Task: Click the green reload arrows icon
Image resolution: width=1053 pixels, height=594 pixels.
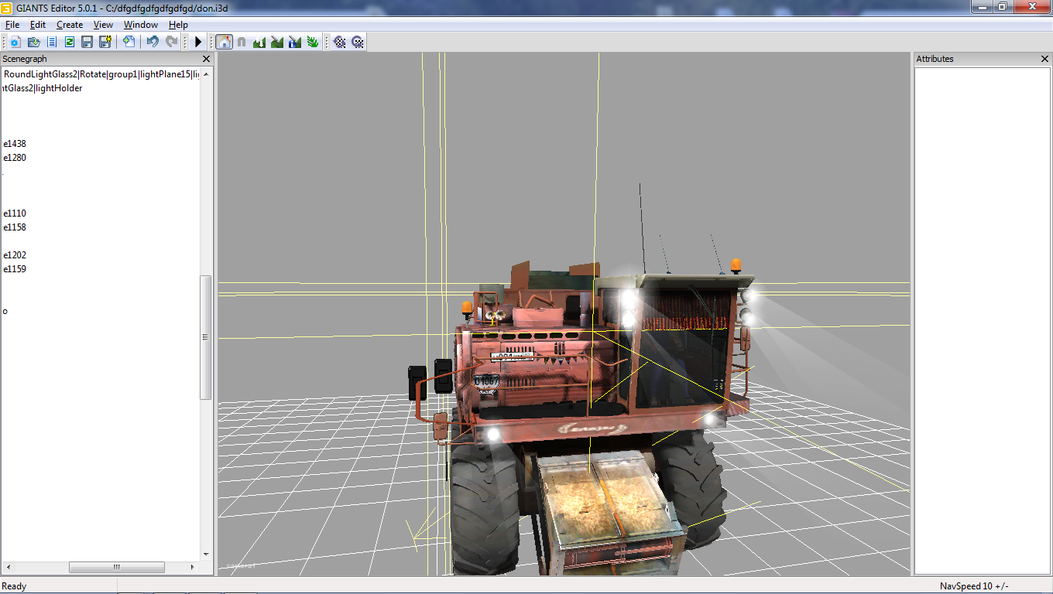Action: coord(69,42)
